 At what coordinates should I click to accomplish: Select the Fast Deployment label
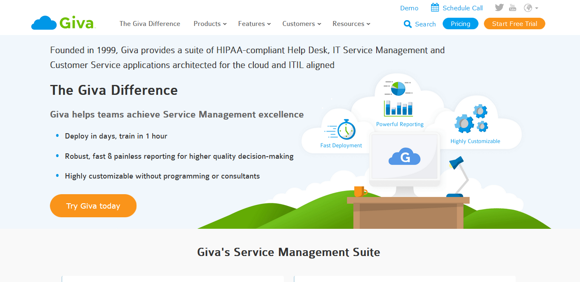(341, 146)
